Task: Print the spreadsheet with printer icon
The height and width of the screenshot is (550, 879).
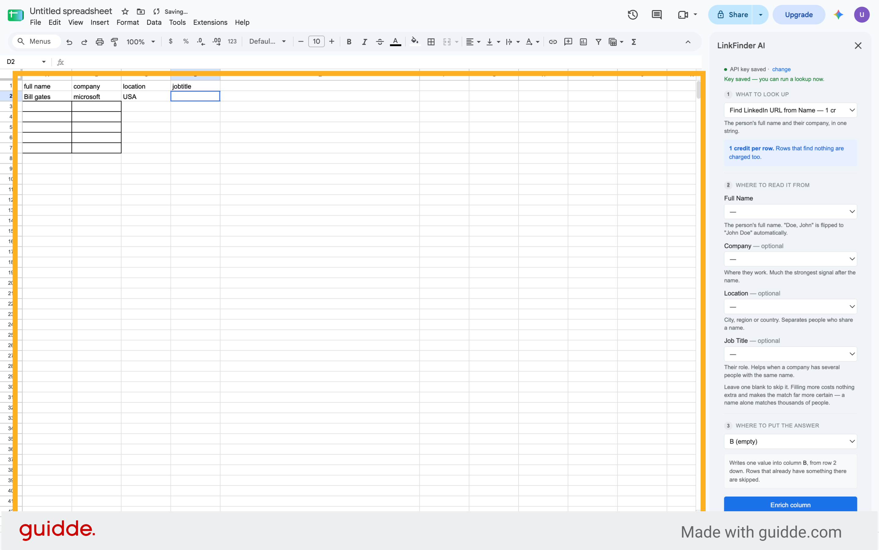Action: (99, 42)
